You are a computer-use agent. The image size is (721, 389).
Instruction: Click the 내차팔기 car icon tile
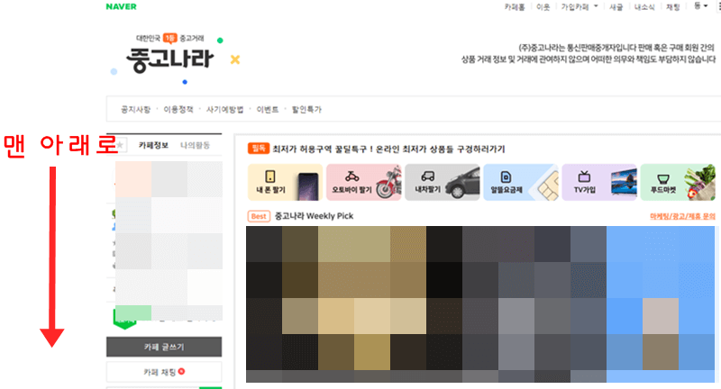click(x=443, y=182)
